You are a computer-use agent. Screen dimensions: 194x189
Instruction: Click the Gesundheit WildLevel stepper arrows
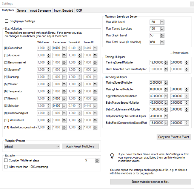pos(49,48)
